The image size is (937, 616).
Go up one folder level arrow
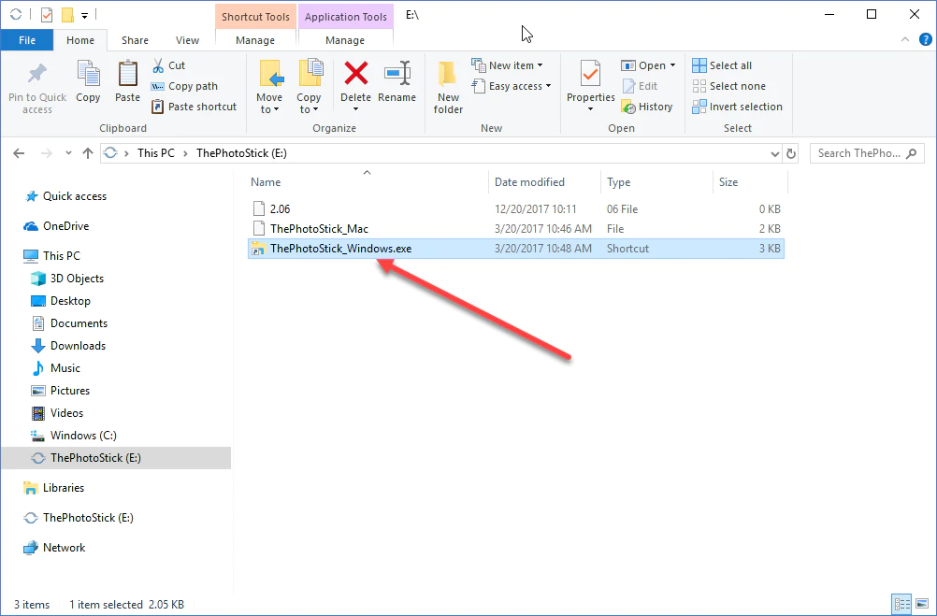(x=88, y=153)
